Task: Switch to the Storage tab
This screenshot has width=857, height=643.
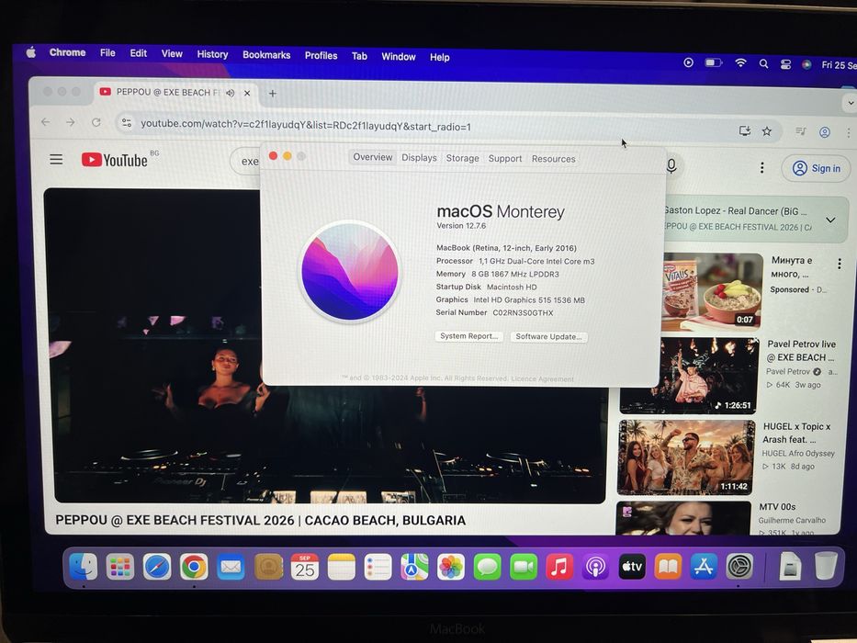Action: [462, 158]
